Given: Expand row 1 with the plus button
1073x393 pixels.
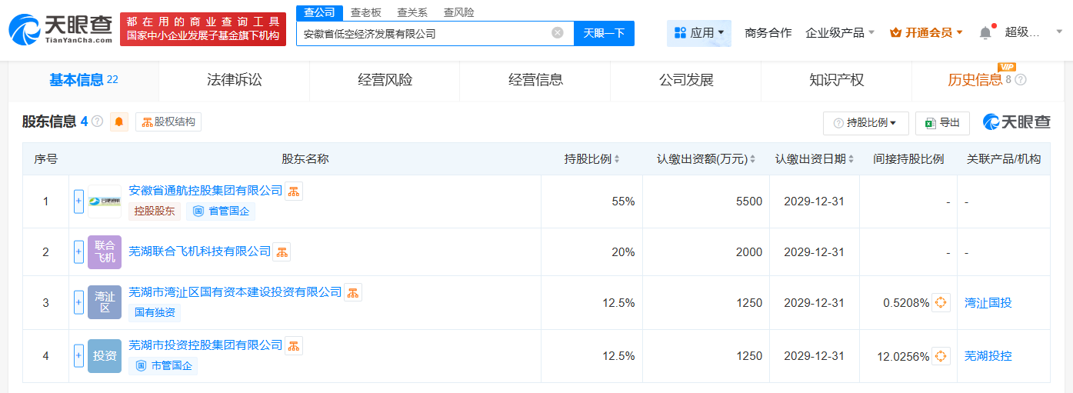Looking at the screenshot, I should pos(78,201).
